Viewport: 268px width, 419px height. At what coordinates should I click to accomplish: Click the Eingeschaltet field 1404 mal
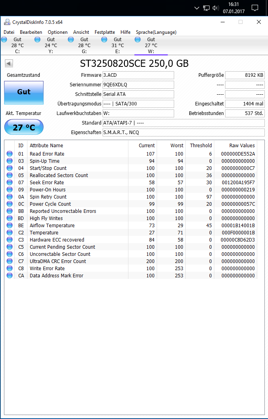pyautogui.click(x=245, y=104)
